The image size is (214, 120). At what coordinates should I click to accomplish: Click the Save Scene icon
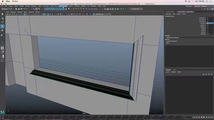(21, 9)
